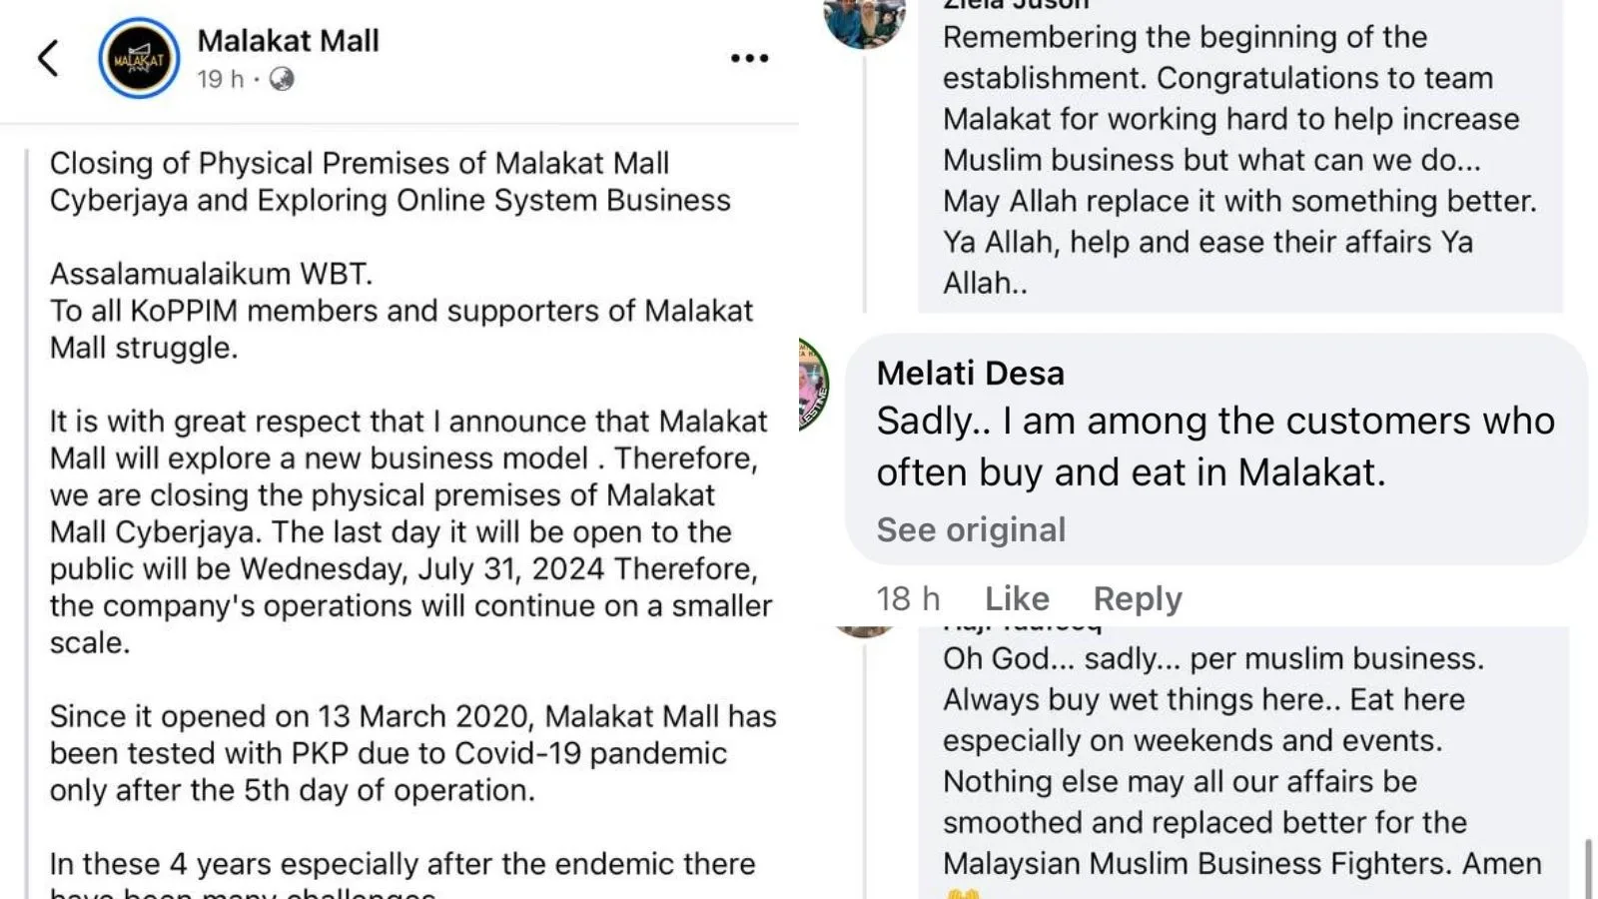
Task: Show original text of Melati Desa's comment
Action: (971, 529)
